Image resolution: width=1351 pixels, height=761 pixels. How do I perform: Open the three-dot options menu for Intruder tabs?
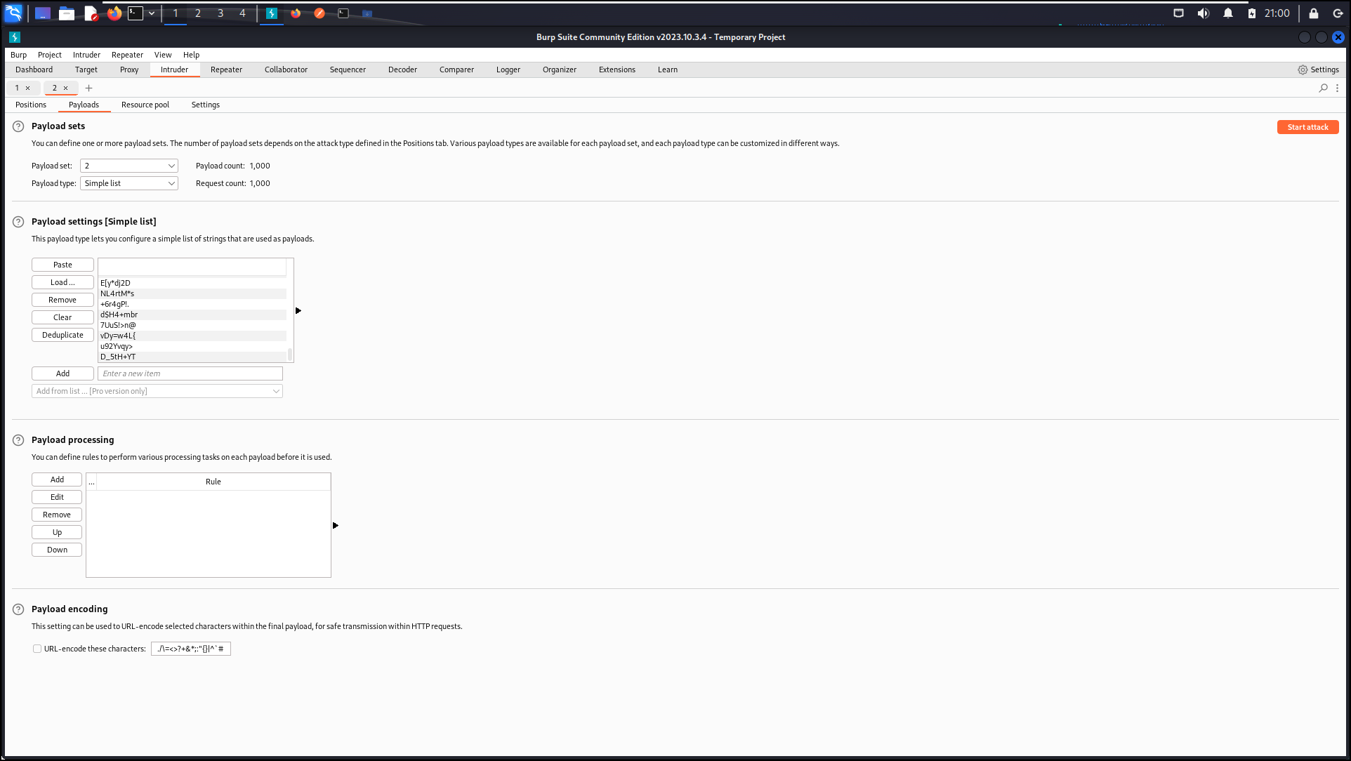[1338, 88]
